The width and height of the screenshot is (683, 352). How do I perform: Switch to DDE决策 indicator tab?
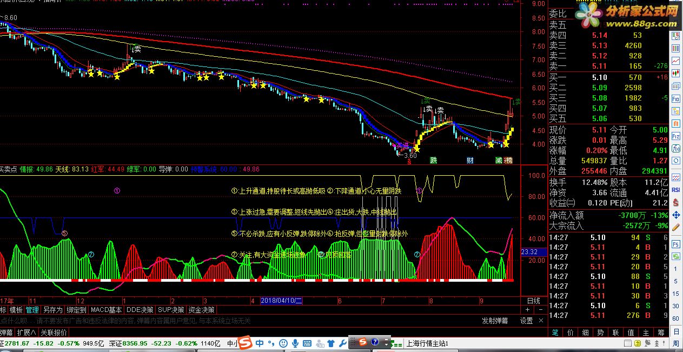(140, 310)
